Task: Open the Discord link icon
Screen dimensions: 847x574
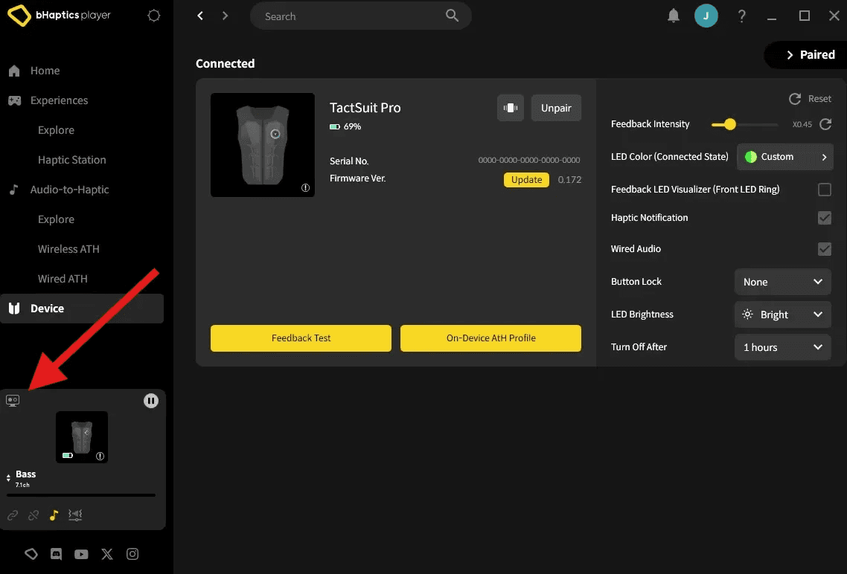Action: tap(56, 554)
